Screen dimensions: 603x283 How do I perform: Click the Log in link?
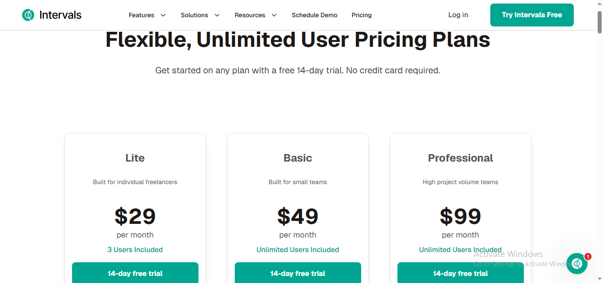458,15
